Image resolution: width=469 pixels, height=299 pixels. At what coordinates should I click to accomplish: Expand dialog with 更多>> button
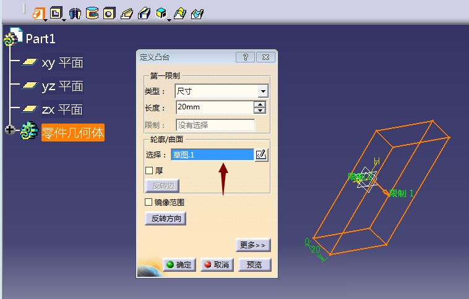(x=253, y=245)
